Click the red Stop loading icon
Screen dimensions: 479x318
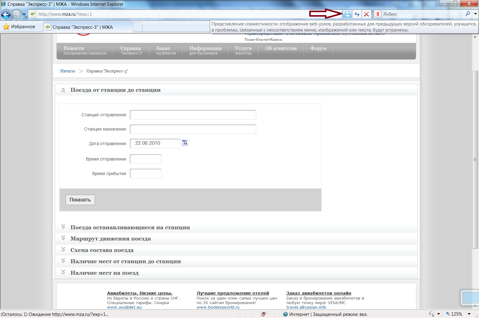coord(366,14)
